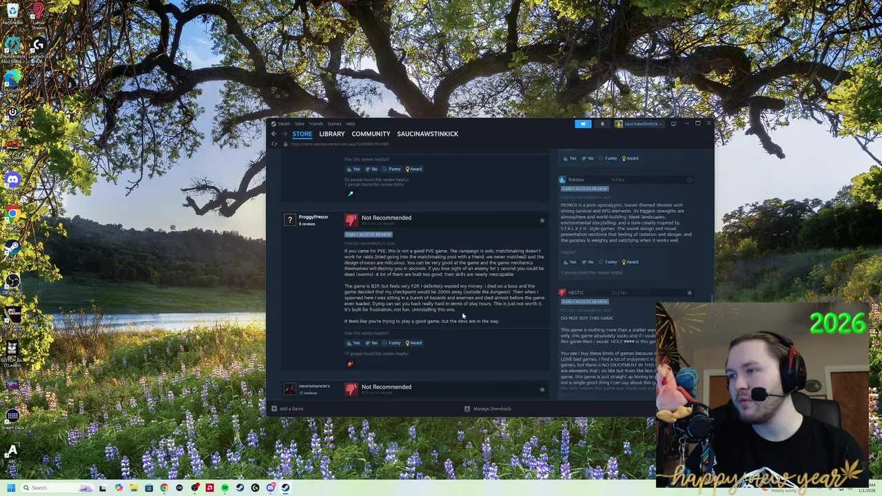
Task: Open the View menu
Action: pos(300,124)
